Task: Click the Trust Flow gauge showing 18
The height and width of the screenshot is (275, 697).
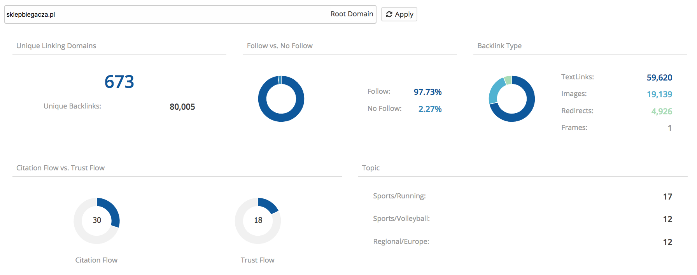Action: [258, 221]
